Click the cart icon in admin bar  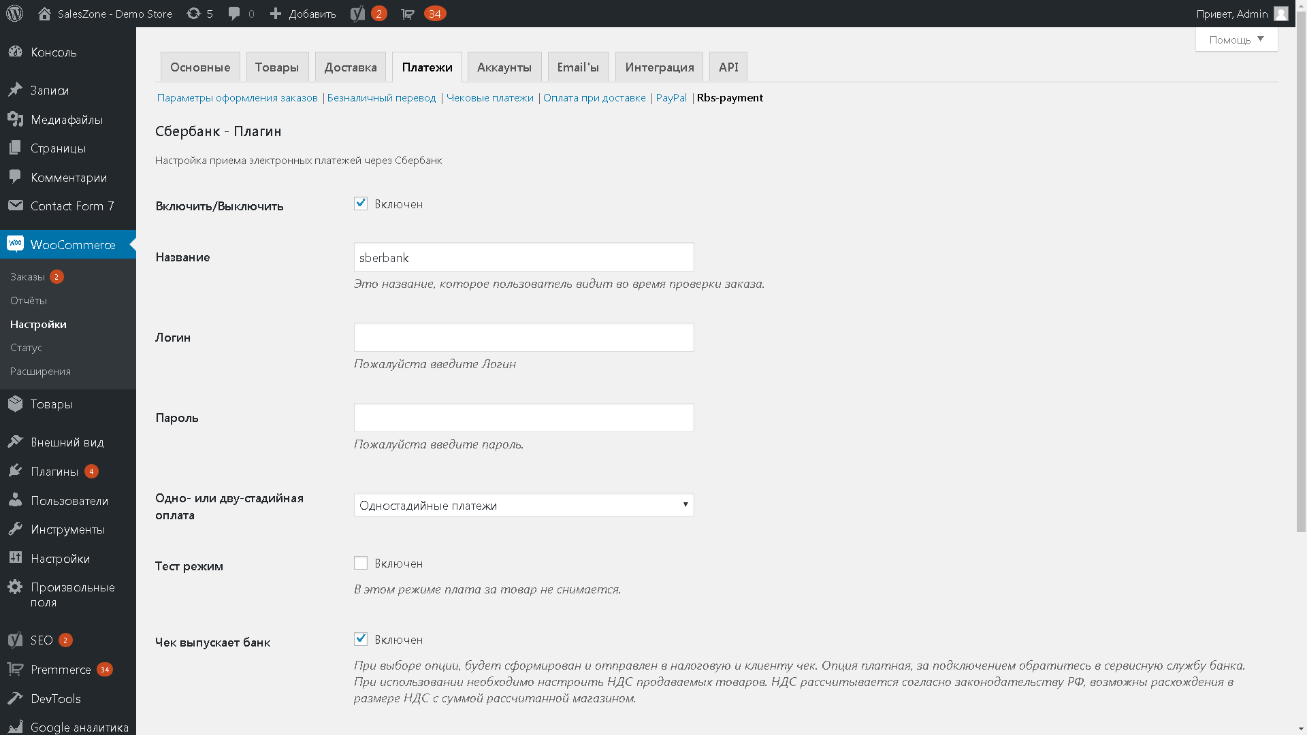click(408, 14)
